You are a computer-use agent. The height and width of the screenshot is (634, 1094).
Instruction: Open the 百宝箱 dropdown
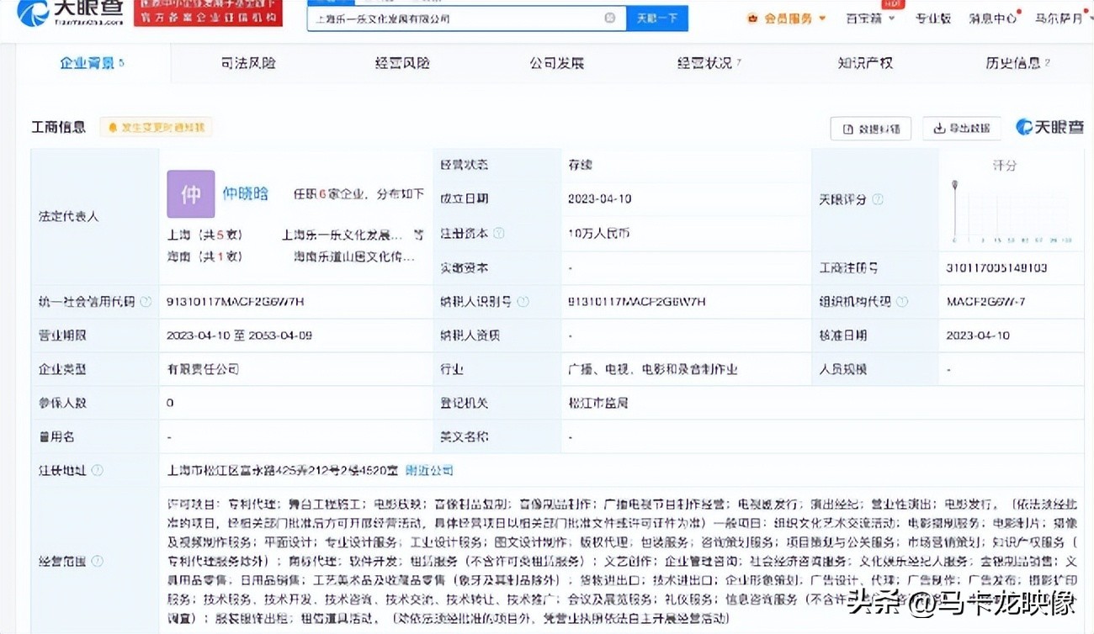[869, 18]
